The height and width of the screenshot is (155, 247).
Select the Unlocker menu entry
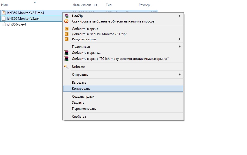click(123, 67)
